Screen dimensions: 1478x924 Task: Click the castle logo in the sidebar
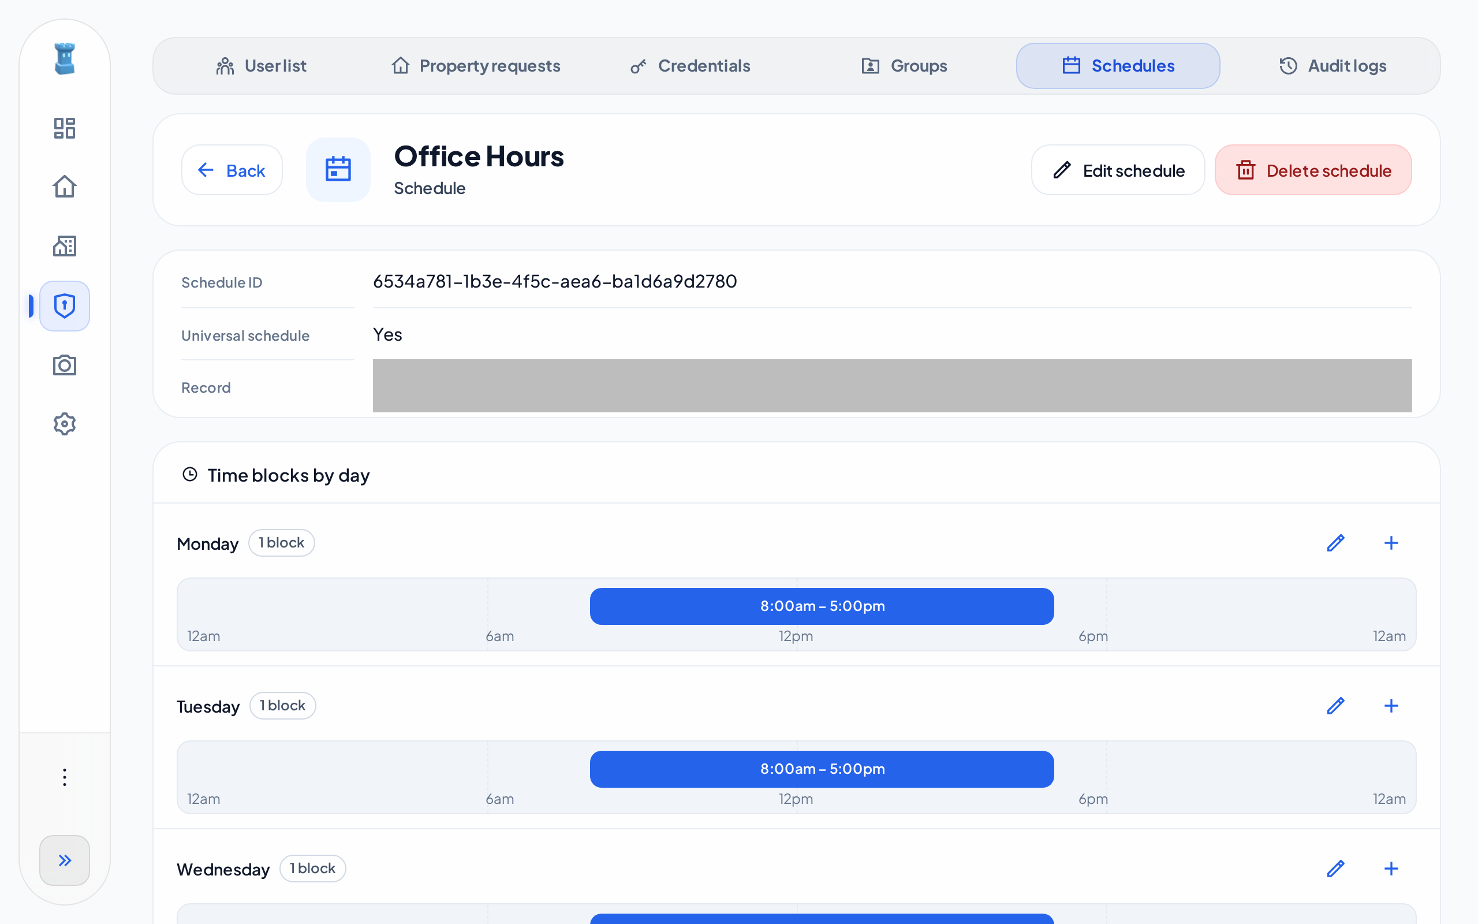(64, 59)
